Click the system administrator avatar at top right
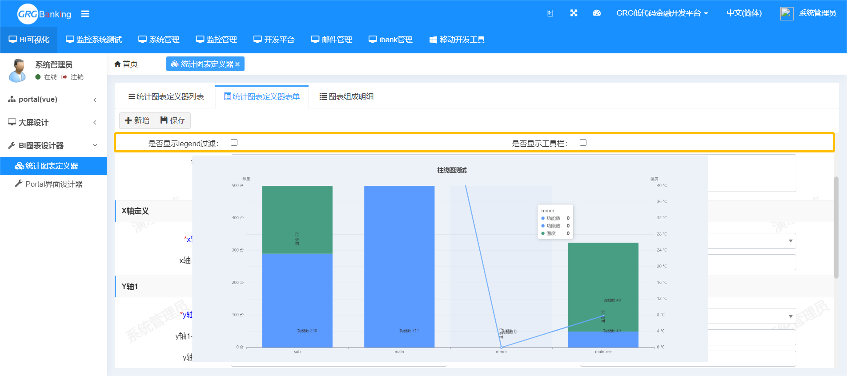Viewport: 847px width, 376px height. click(x=787, y=13)
